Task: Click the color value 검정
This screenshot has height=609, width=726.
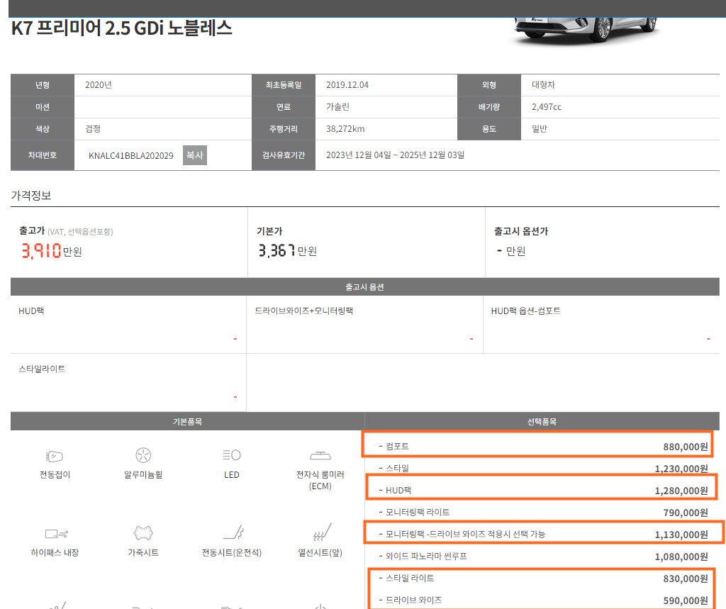Action: point(93,129)
